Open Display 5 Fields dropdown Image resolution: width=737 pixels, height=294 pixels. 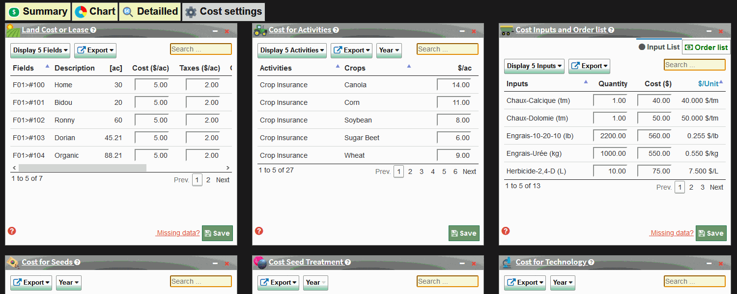[x=40, y=50]
